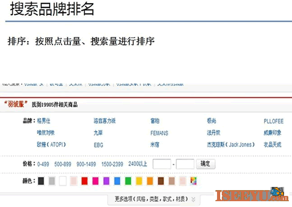
Task: Pick the gray color swatch
Action: tap(52, 181)
